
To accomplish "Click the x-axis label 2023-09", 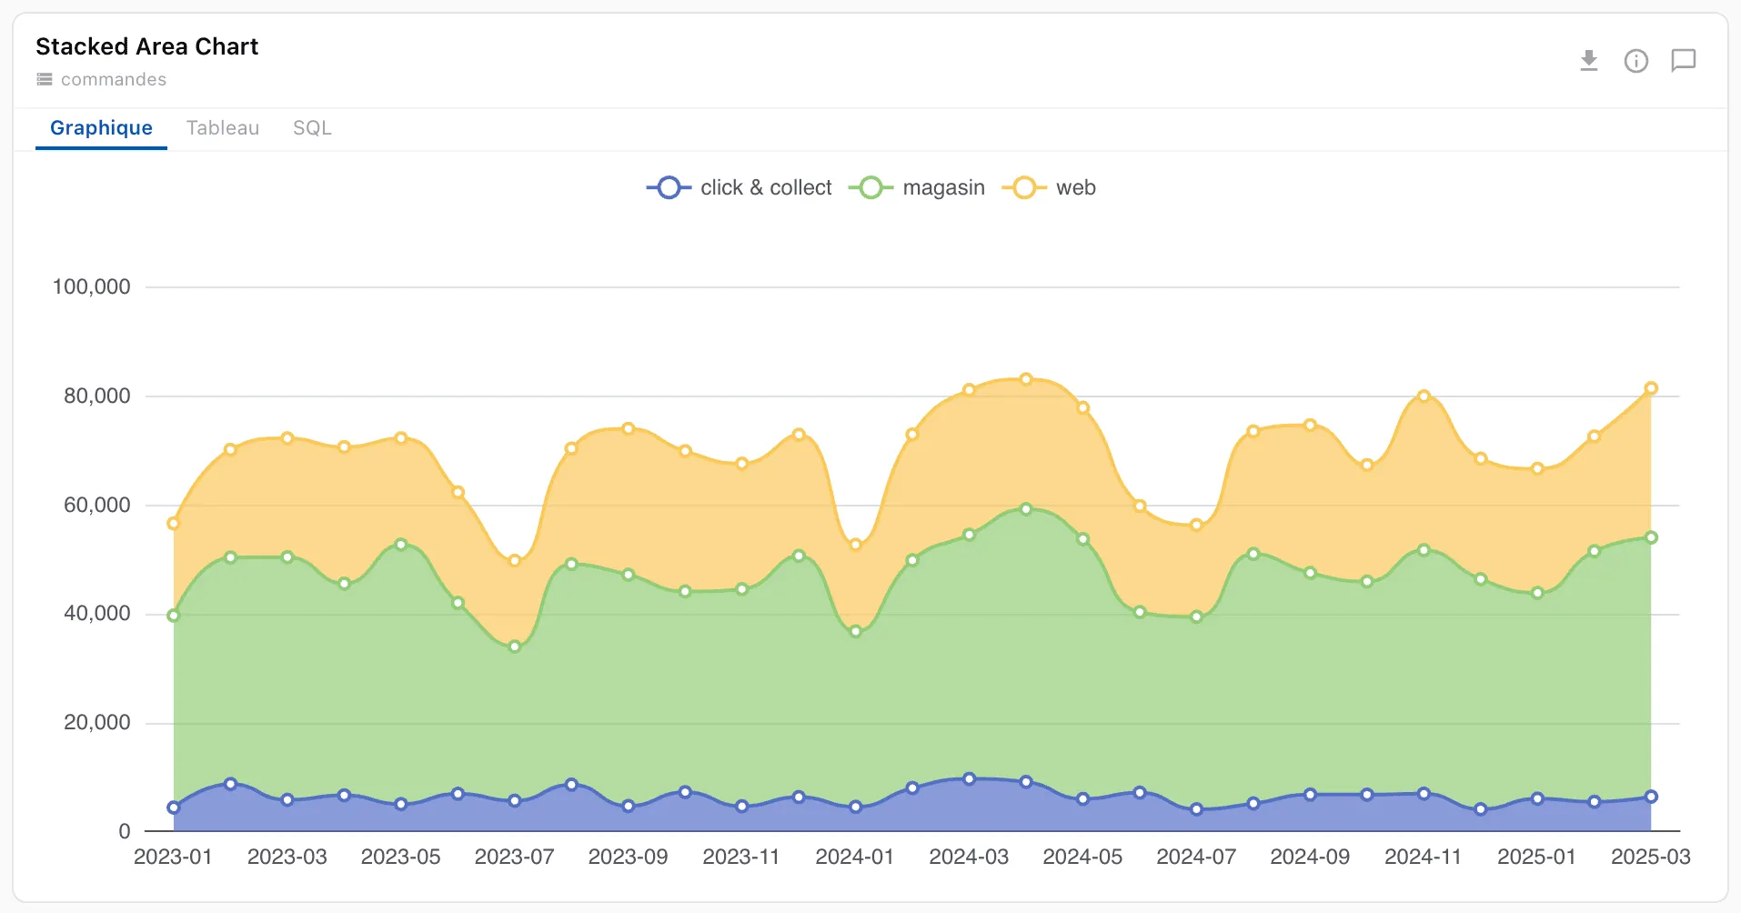I will 628,858.
